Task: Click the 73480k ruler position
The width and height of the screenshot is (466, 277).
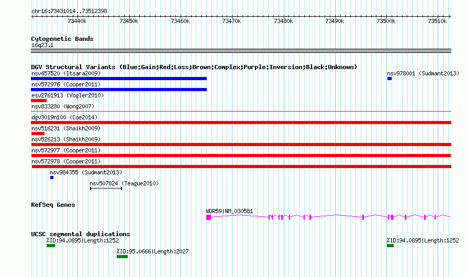Action: coord(283,21)
